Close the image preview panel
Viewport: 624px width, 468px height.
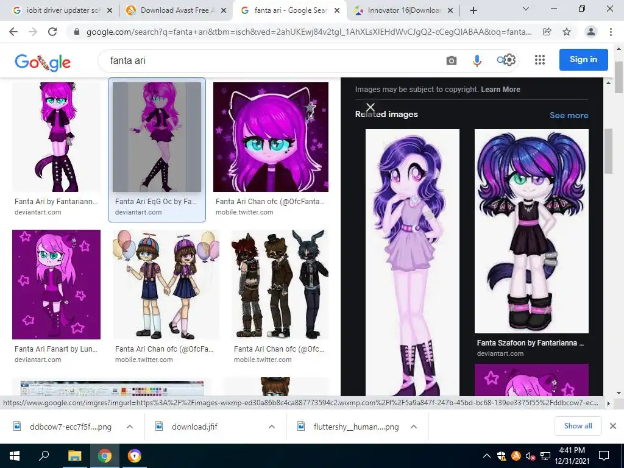pyautogui.click(x=370, y=107)
